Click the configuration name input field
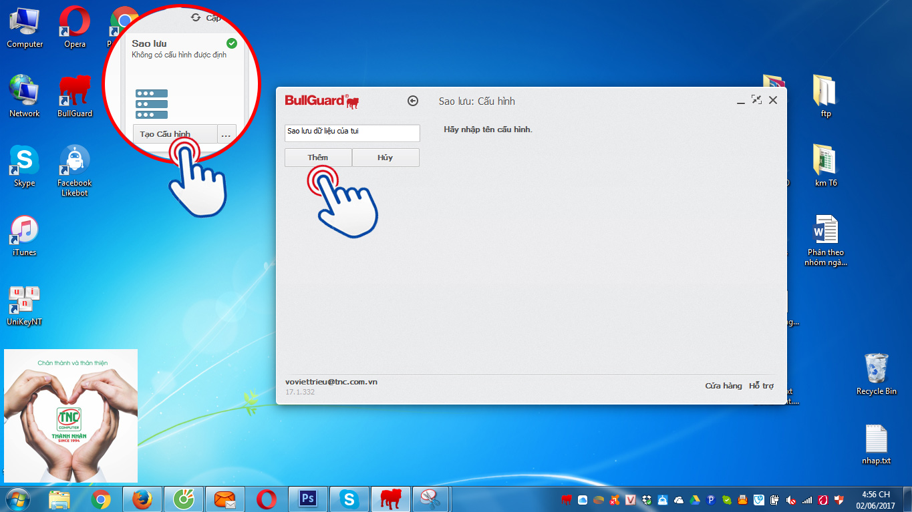Image resolution: width=912 pixels, height=512 pixels. click(x=352, y=132)
